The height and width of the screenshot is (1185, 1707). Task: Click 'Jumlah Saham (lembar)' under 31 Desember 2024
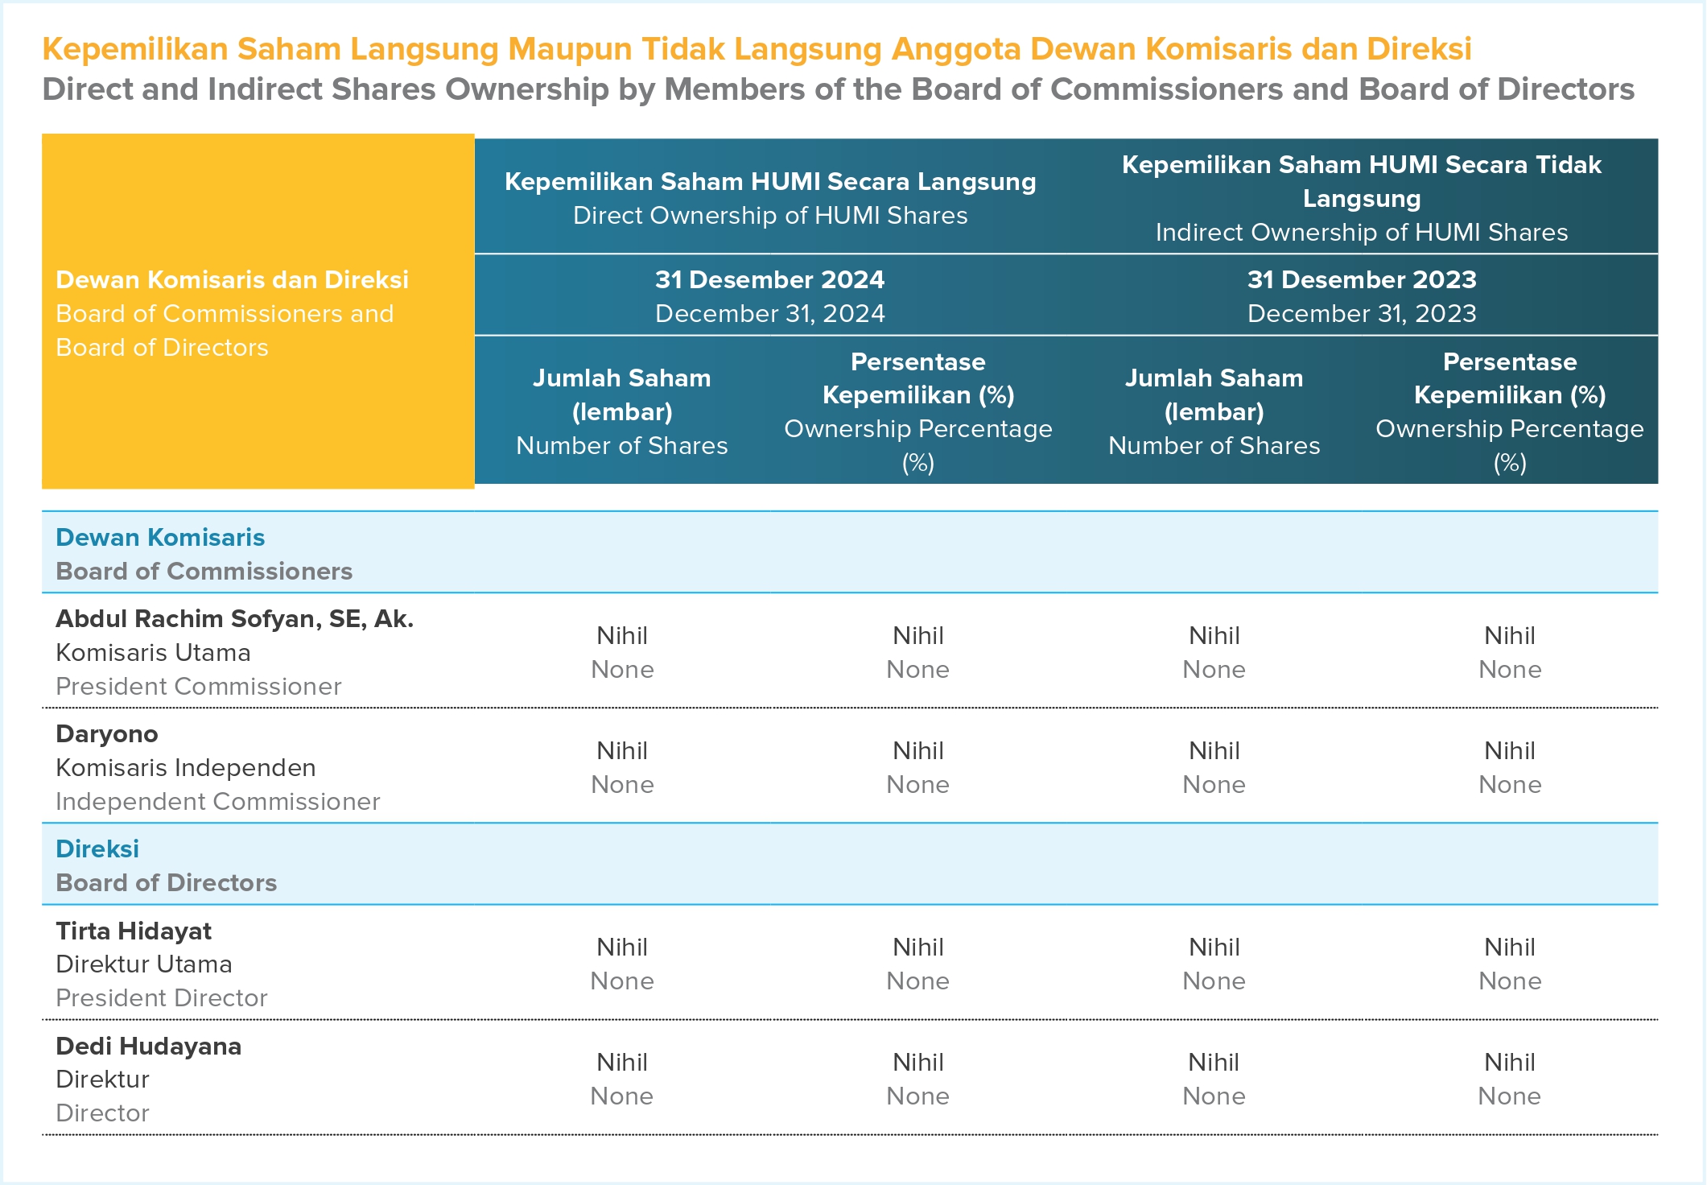(622, 394)
